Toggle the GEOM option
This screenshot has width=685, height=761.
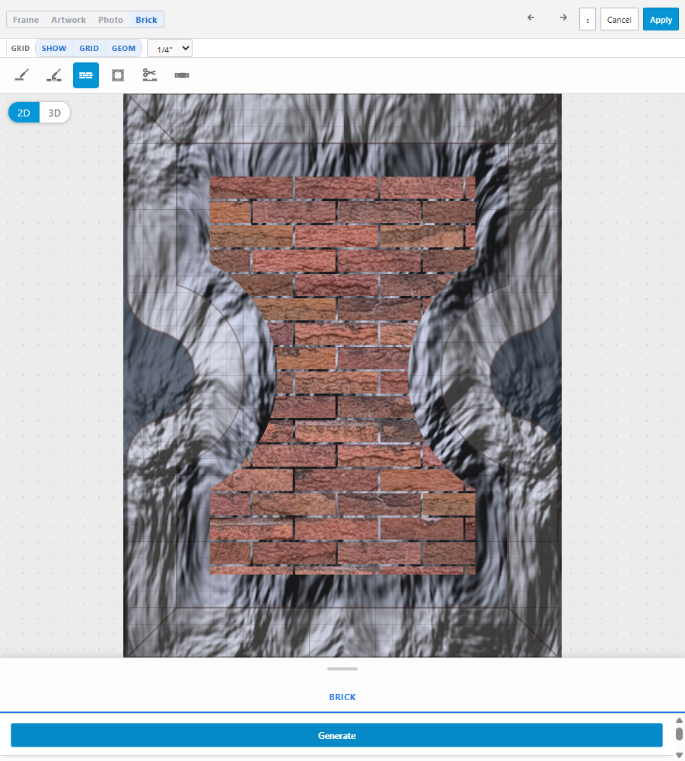tap(123, 48)
